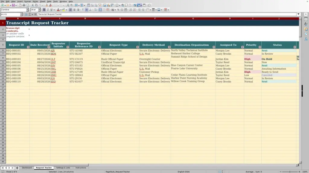Image resolution: width=309 pixels, height=173 pixels.
Task: Click the AutoFilter funnel icon
Action: click(x=100, y=5)
